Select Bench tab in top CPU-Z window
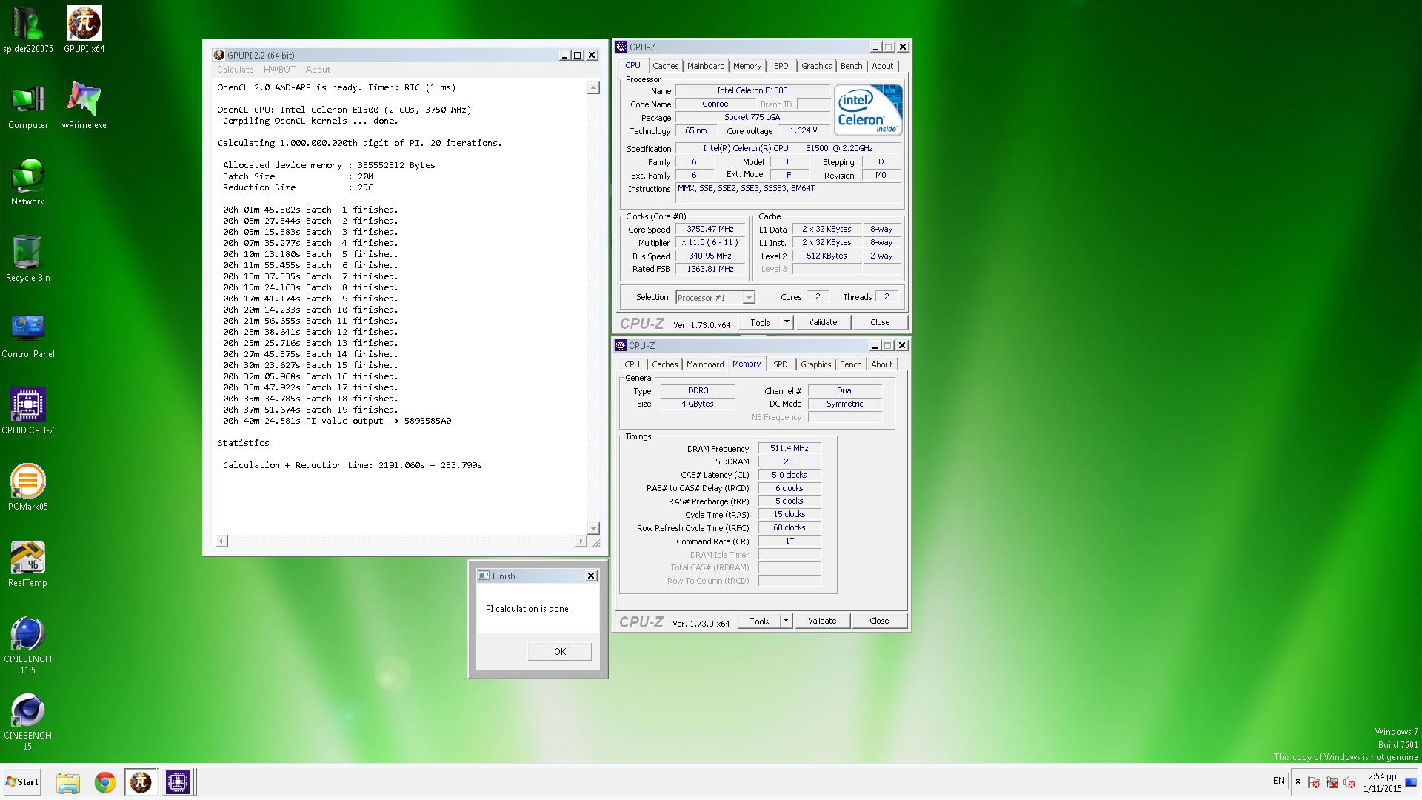 (851, 66)
